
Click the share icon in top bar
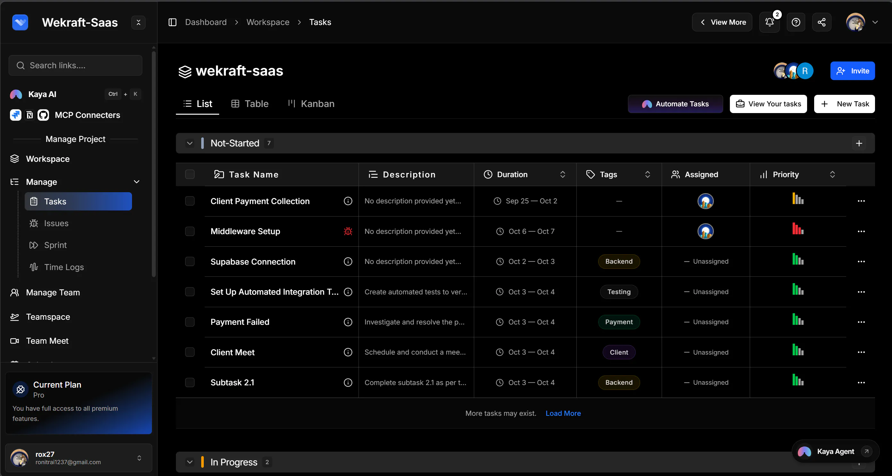pyautogui.click(x=822, y=22)
